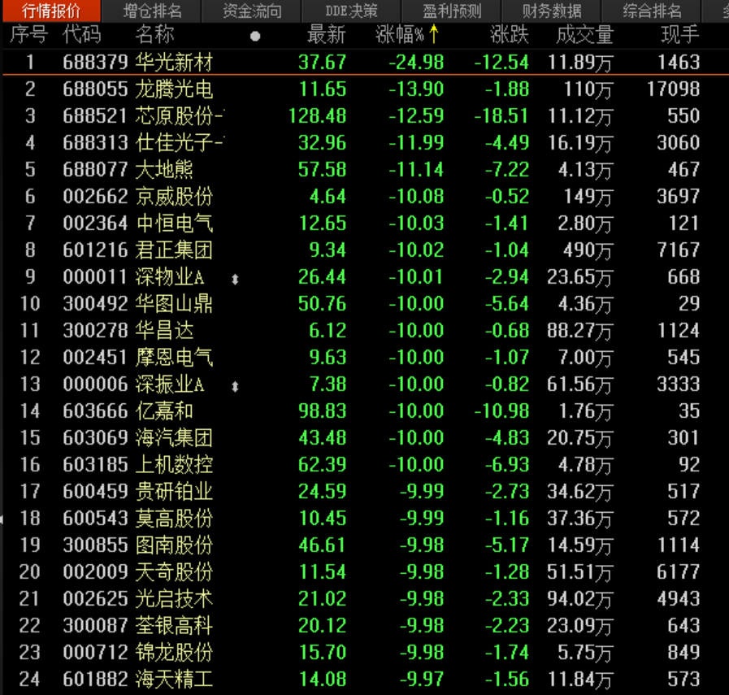Click stock code 601882
The width and height of the screenshot is (729, 695).
coord(95,680)
